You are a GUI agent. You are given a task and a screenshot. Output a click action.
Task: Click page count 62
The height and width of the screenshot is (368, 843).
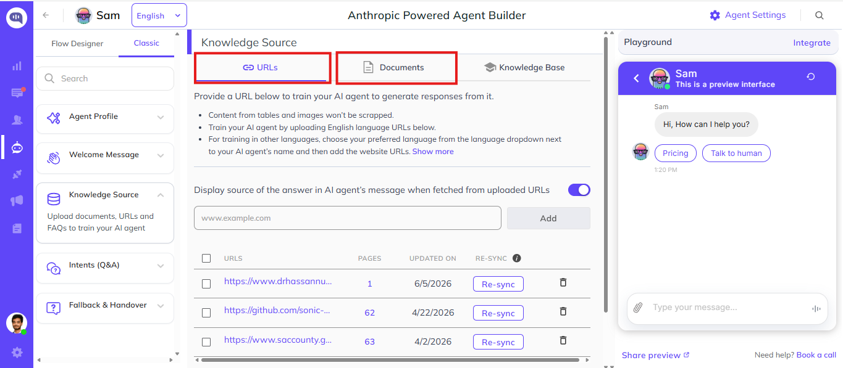[369, 313]
